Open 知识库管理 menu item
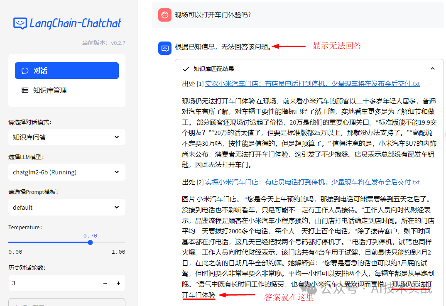Viewport: 446px width, 306px height. [67, 90]
